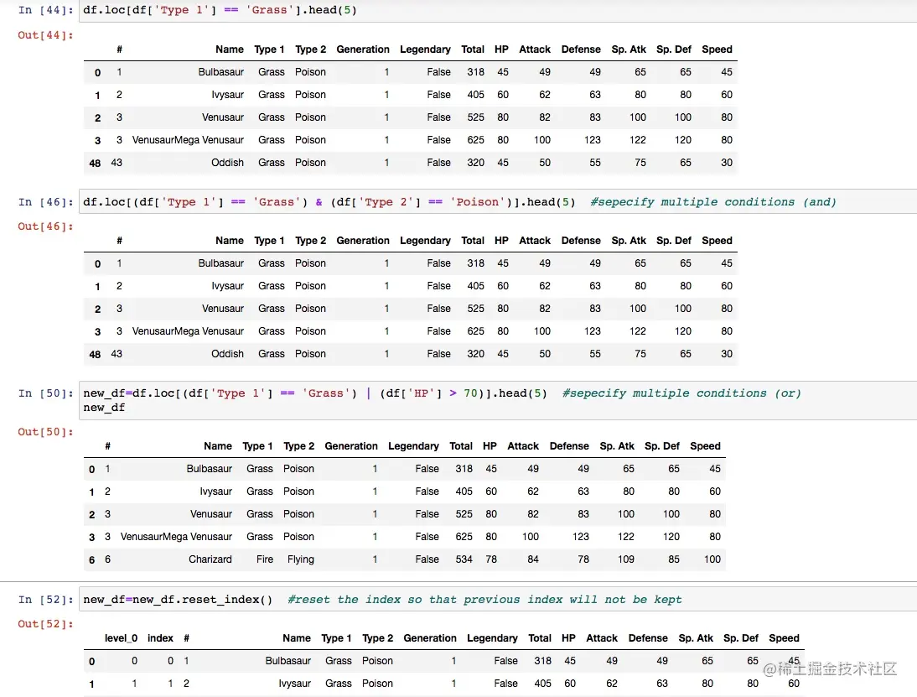Click the Out[52] output prompt label
The height and width of the screenshot is (697, 917).
pos(45,624)
